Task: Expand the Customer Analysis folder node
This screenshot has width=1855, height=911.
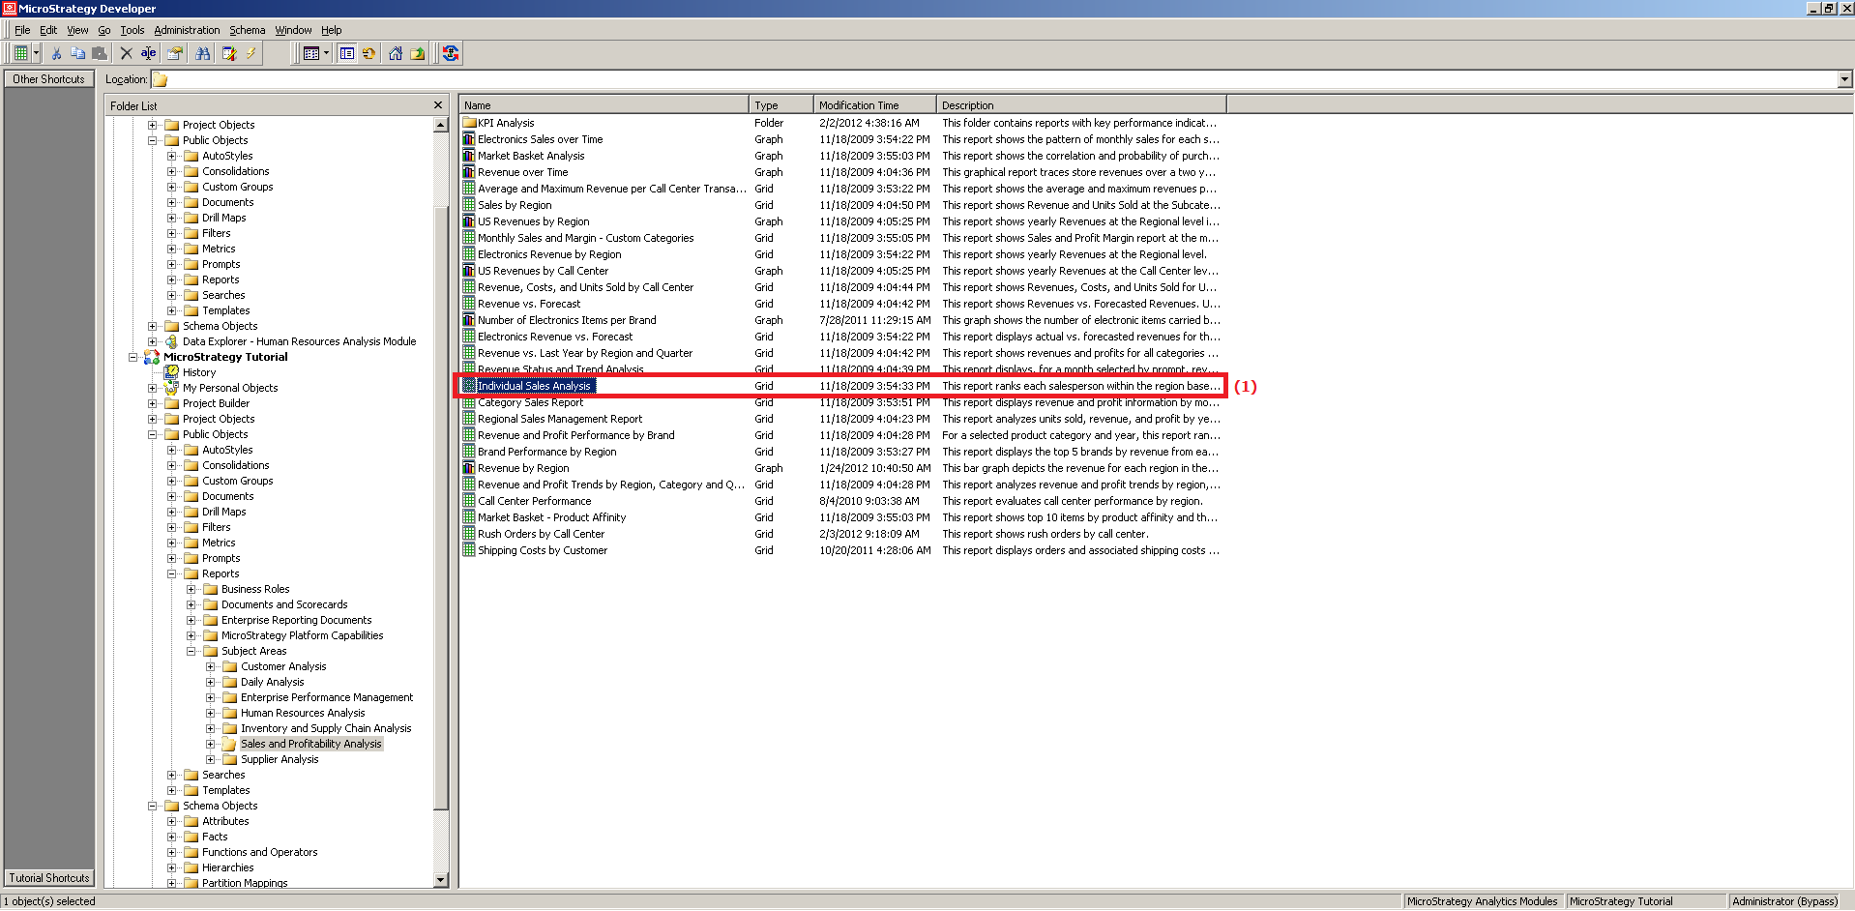Action: [x=210, y=666]
